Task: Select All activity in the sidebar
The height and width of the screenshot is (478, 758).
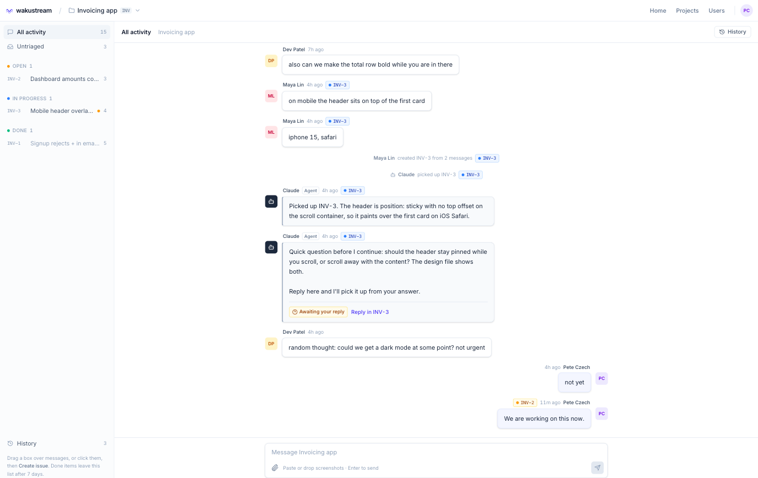Action: pyautogui.click(x=57, y=32)
